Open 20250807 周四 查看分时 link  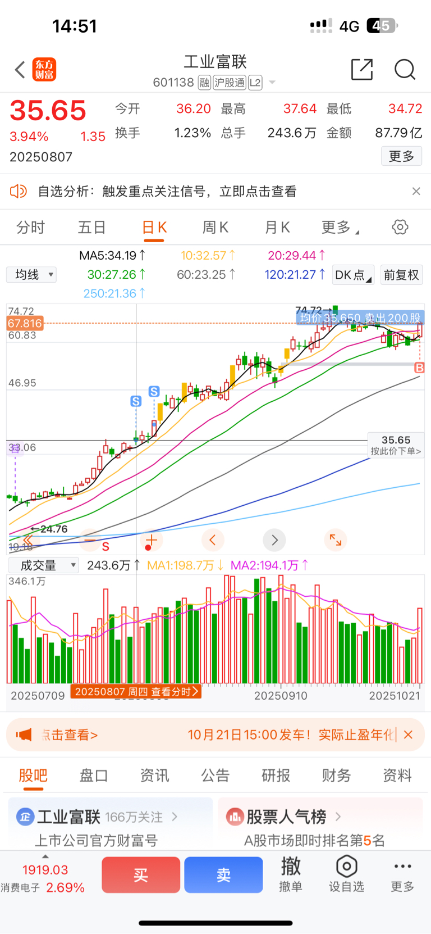[136, 691]
